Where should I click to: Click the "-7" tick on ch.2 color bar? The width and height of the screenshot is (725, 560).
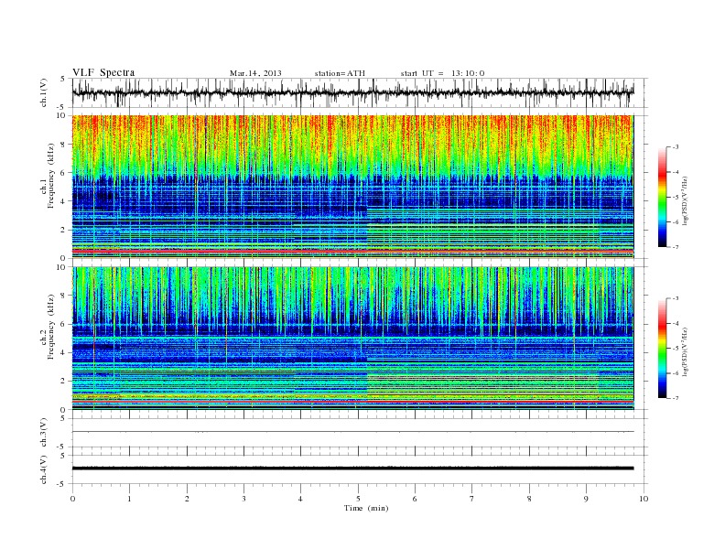(676, 398)
